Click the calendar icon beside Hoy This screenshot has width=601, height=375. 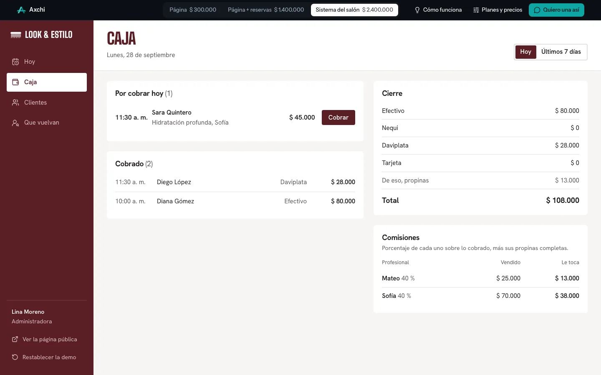click(x=15, y=62)
